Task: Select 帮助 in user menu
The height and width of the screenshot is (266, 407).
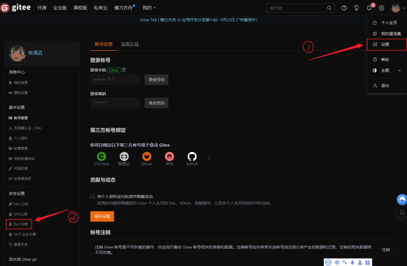Action: point(387,60)
